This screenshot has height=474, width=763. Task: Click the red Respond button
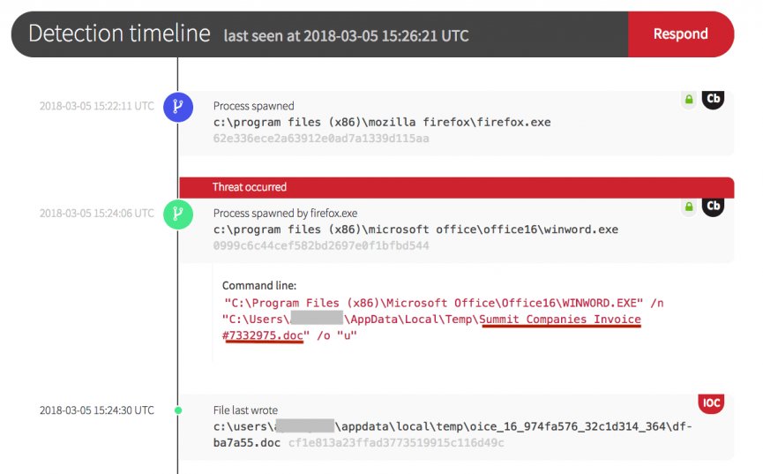pos(680,34)
